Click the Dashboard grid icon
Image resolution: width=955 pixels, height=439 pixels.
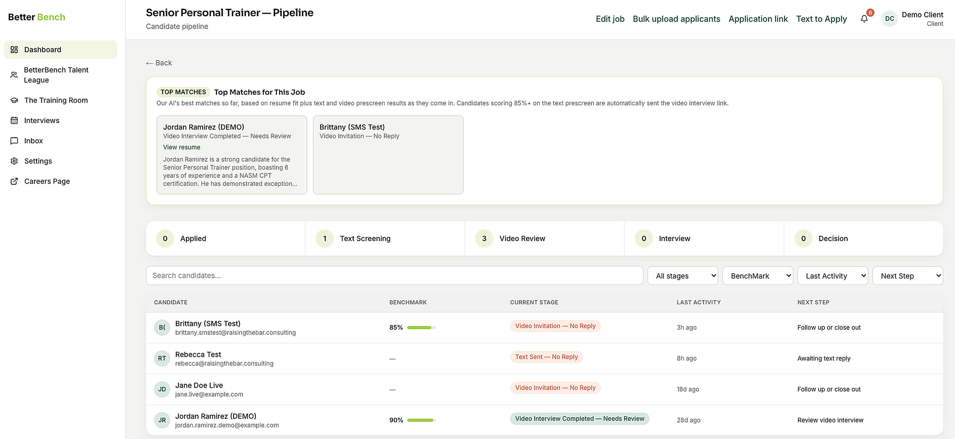coord(14,50)
